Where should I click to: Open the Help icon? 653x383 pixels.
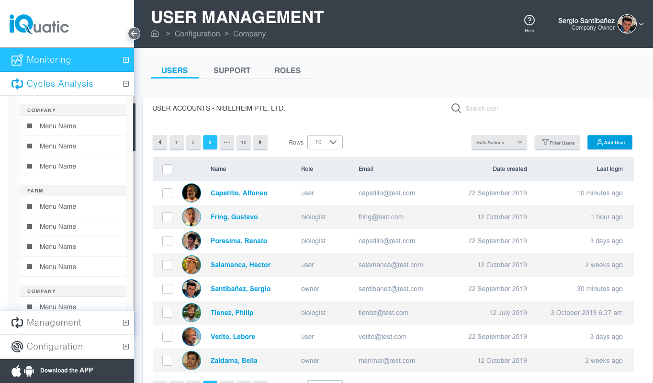click(x=529, y=21)
